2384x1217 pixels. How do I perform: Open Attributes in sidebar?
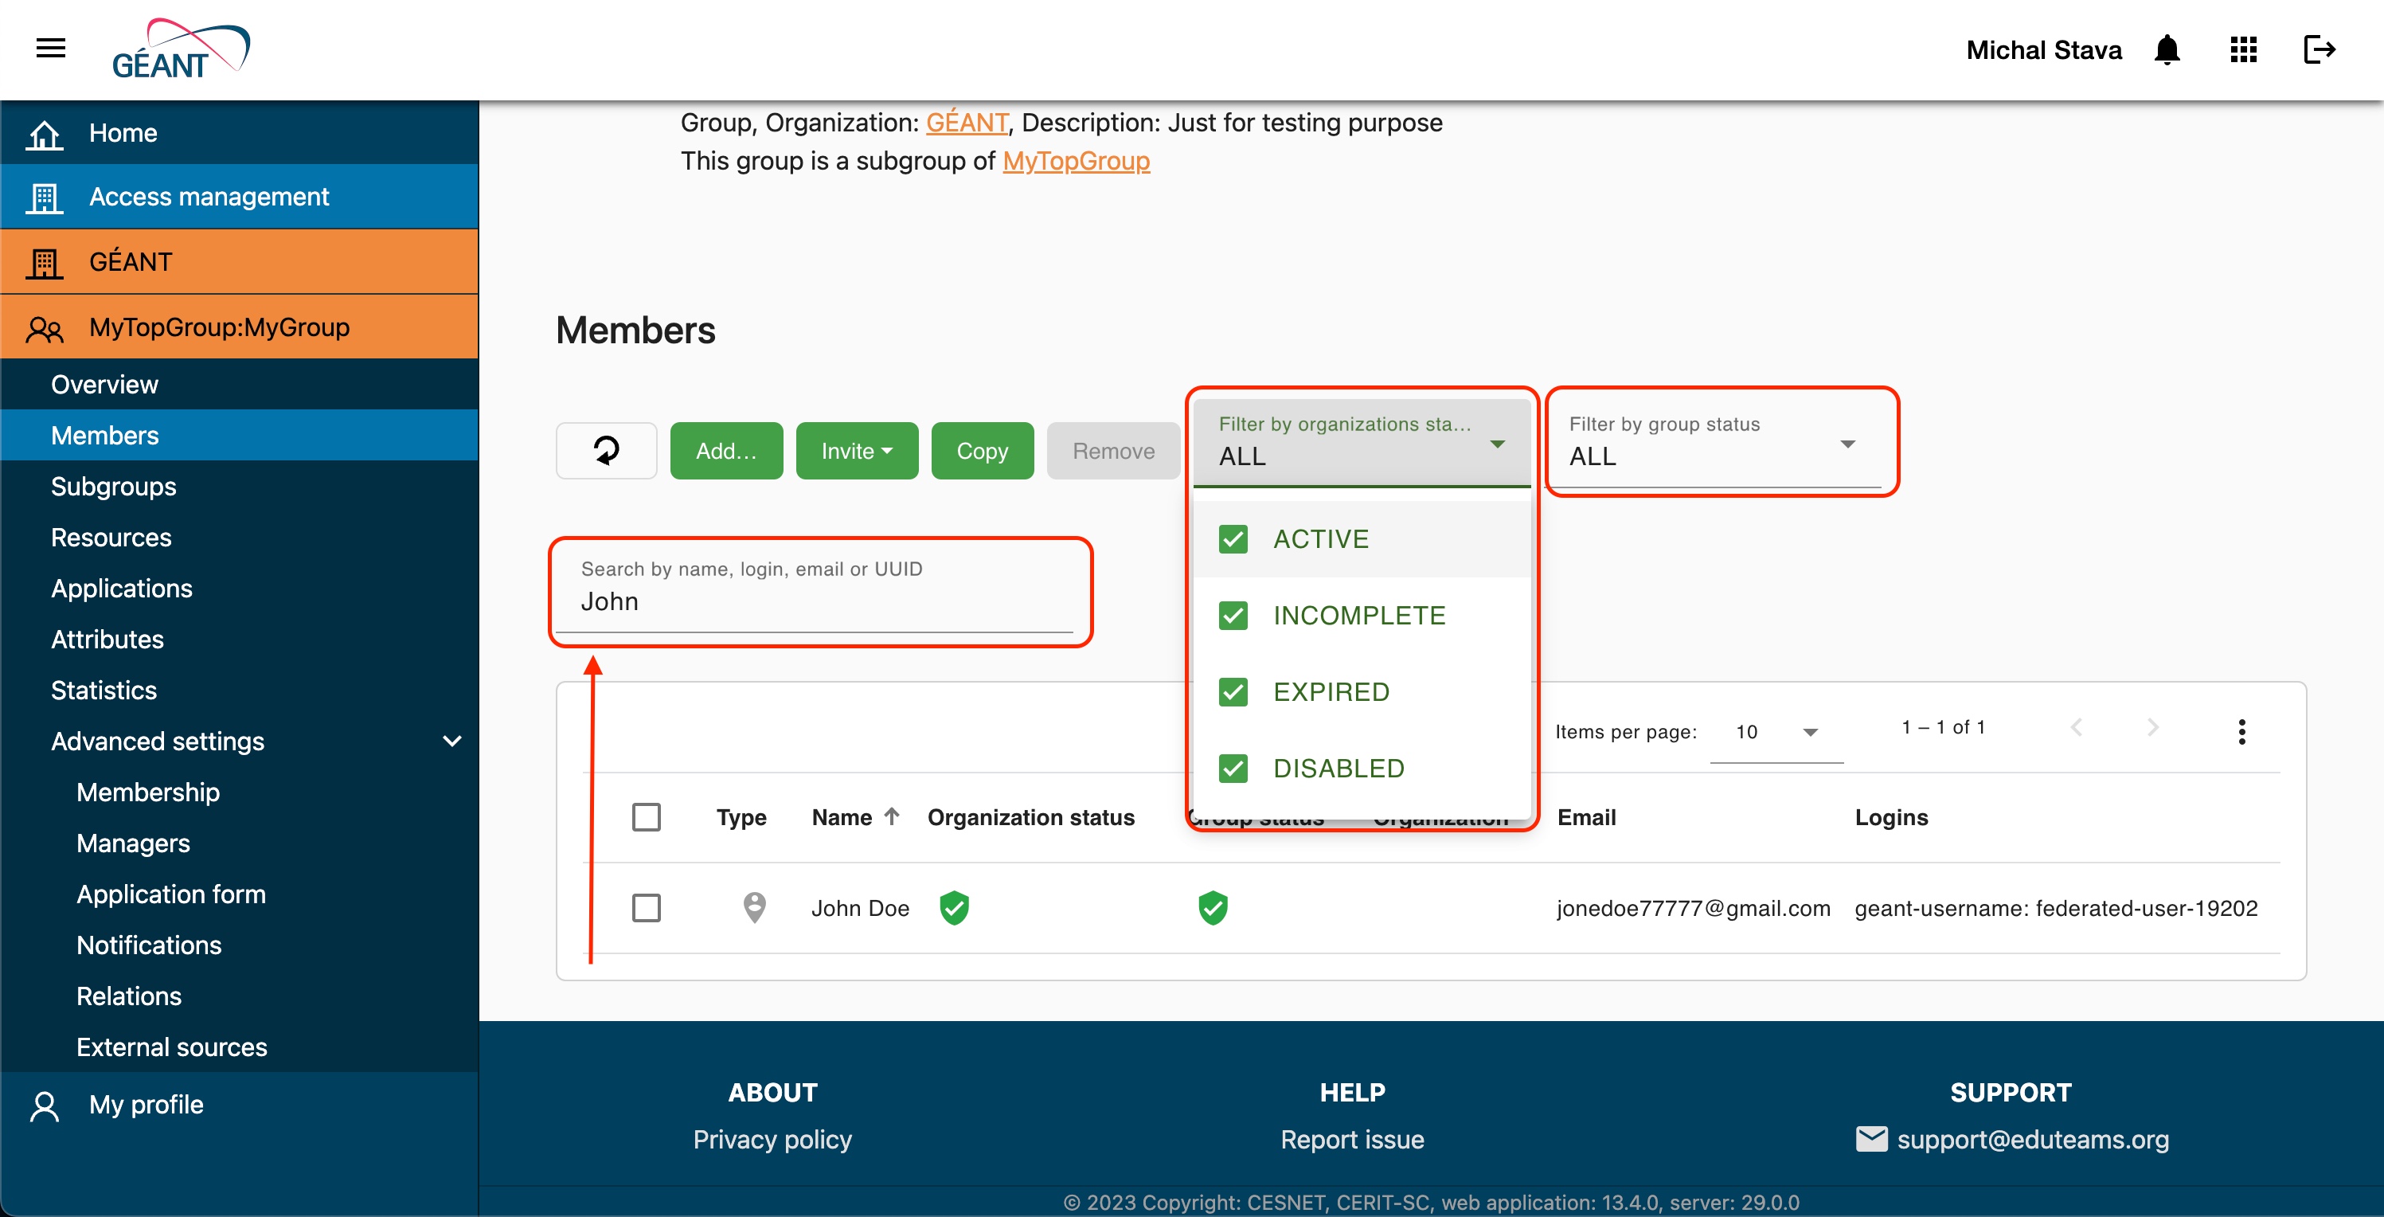(240, 639)
